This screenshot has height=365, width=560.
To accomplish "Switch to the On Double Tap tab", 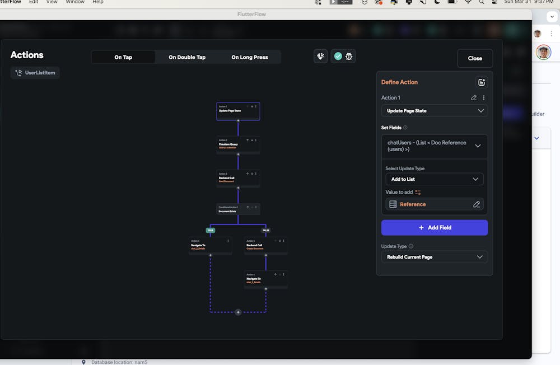I will [x=187, y=57].
